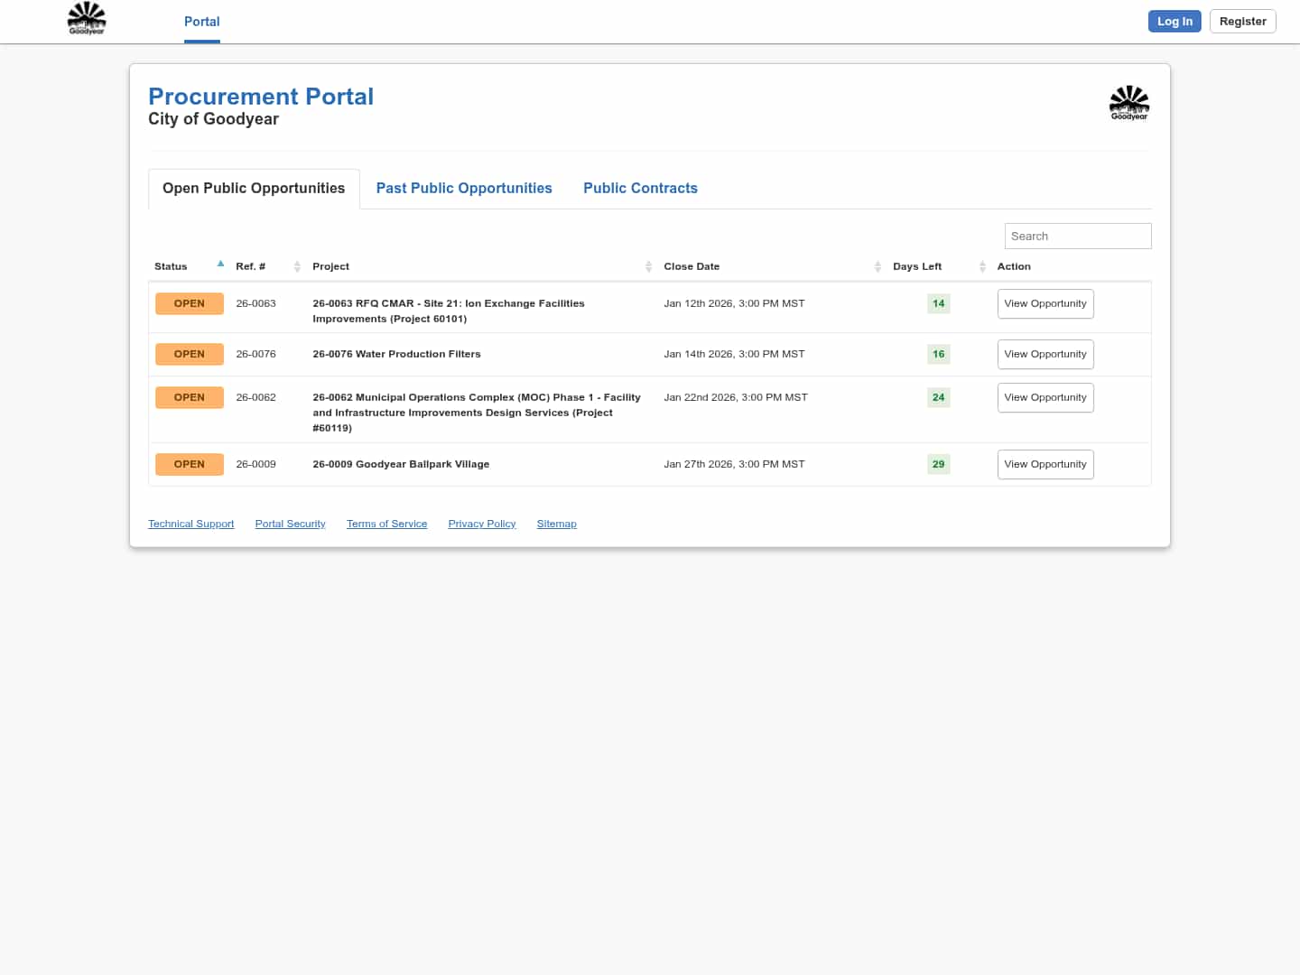Focus the opportunities Search field

tap(1077, 237)
